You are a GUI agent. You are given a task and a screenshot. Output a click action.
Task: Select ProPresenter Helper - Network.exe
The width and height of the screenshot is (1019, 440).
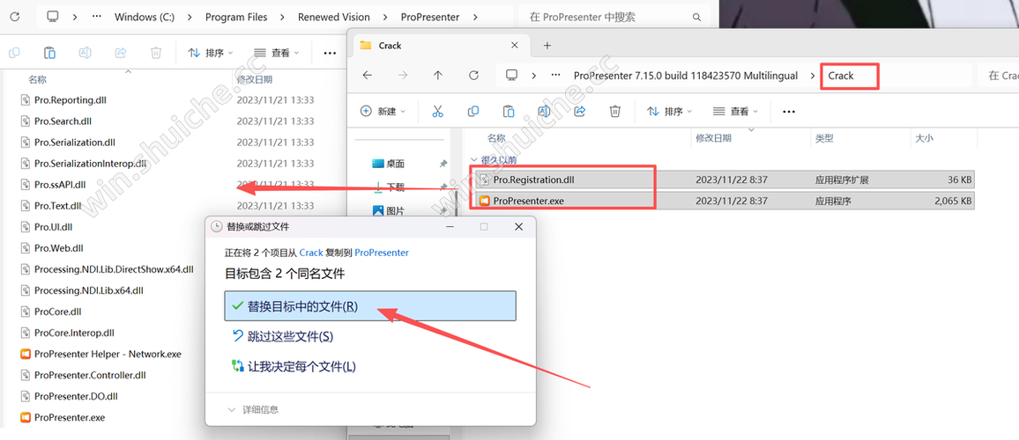(108, 354)
